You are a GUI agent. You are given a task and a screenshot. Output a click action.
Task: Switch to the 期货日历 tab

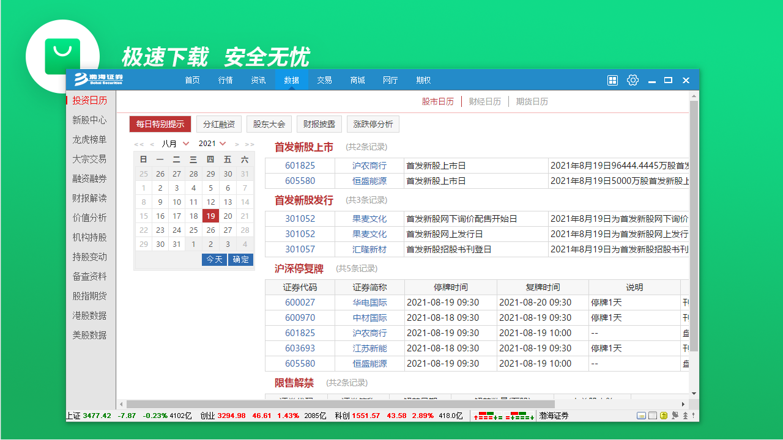[532, 101]
